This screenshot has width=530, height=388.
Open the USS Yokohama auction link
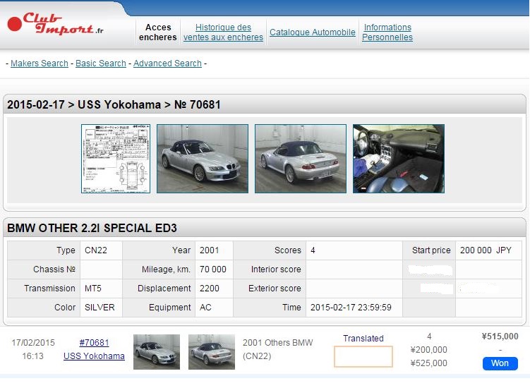tap(94, 356)
